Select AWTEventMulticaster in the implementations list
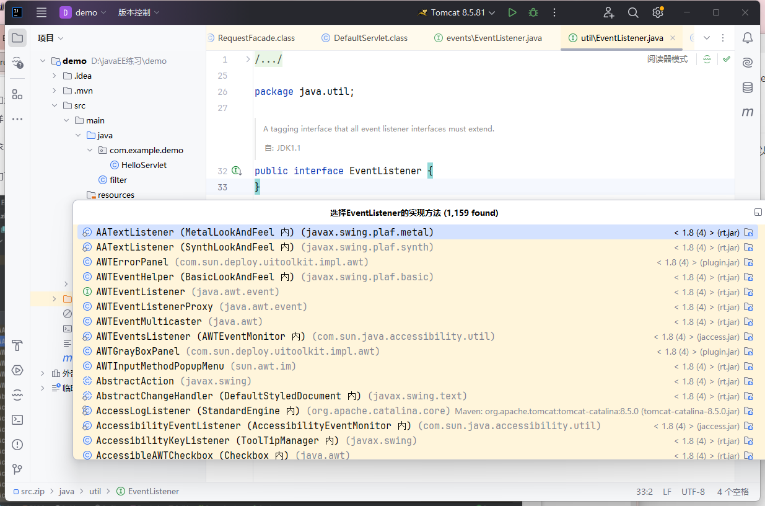 tap(149, 322)
